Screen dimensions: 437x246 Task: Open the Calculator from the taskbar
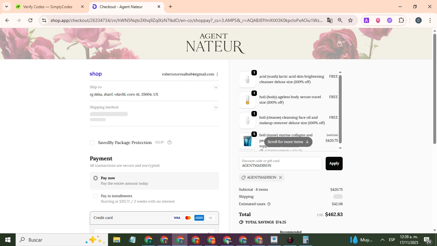pos(305,240)
